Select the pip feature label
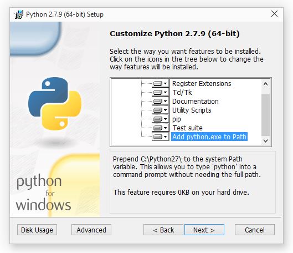Image resolution: width=293 pixels, height=253 pixels. click(x=176, y=119)
